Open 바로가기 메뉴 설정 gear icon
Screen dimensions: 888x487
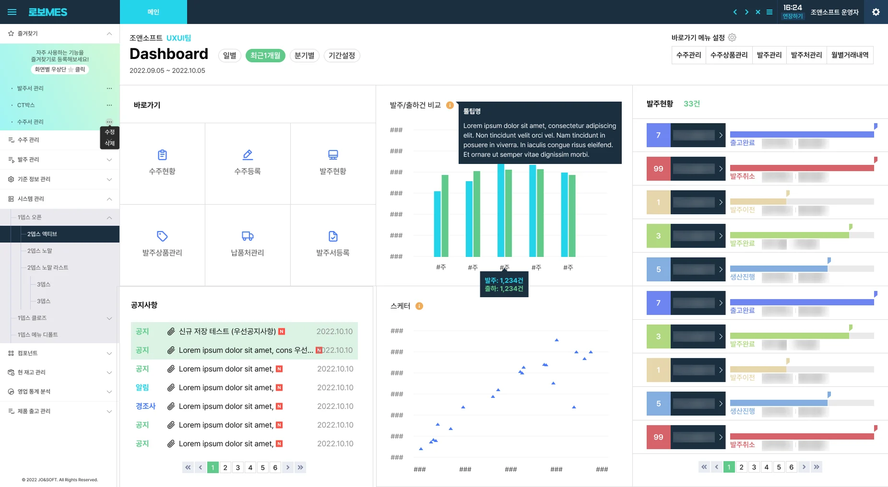[x=732, y=37]
